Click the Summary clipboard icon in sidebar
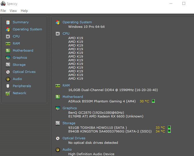Viewport: 194px width, 156px height. pos(8,22)
